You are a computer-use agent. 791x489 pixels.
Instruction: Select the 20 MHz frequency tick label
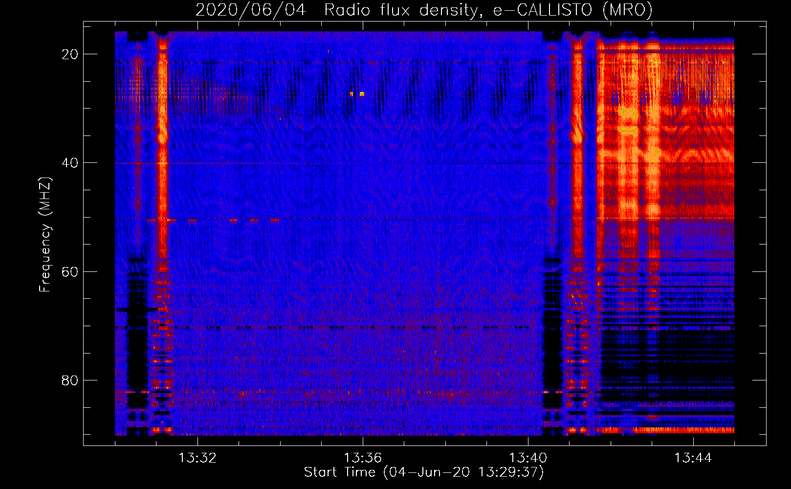point(70,54)
